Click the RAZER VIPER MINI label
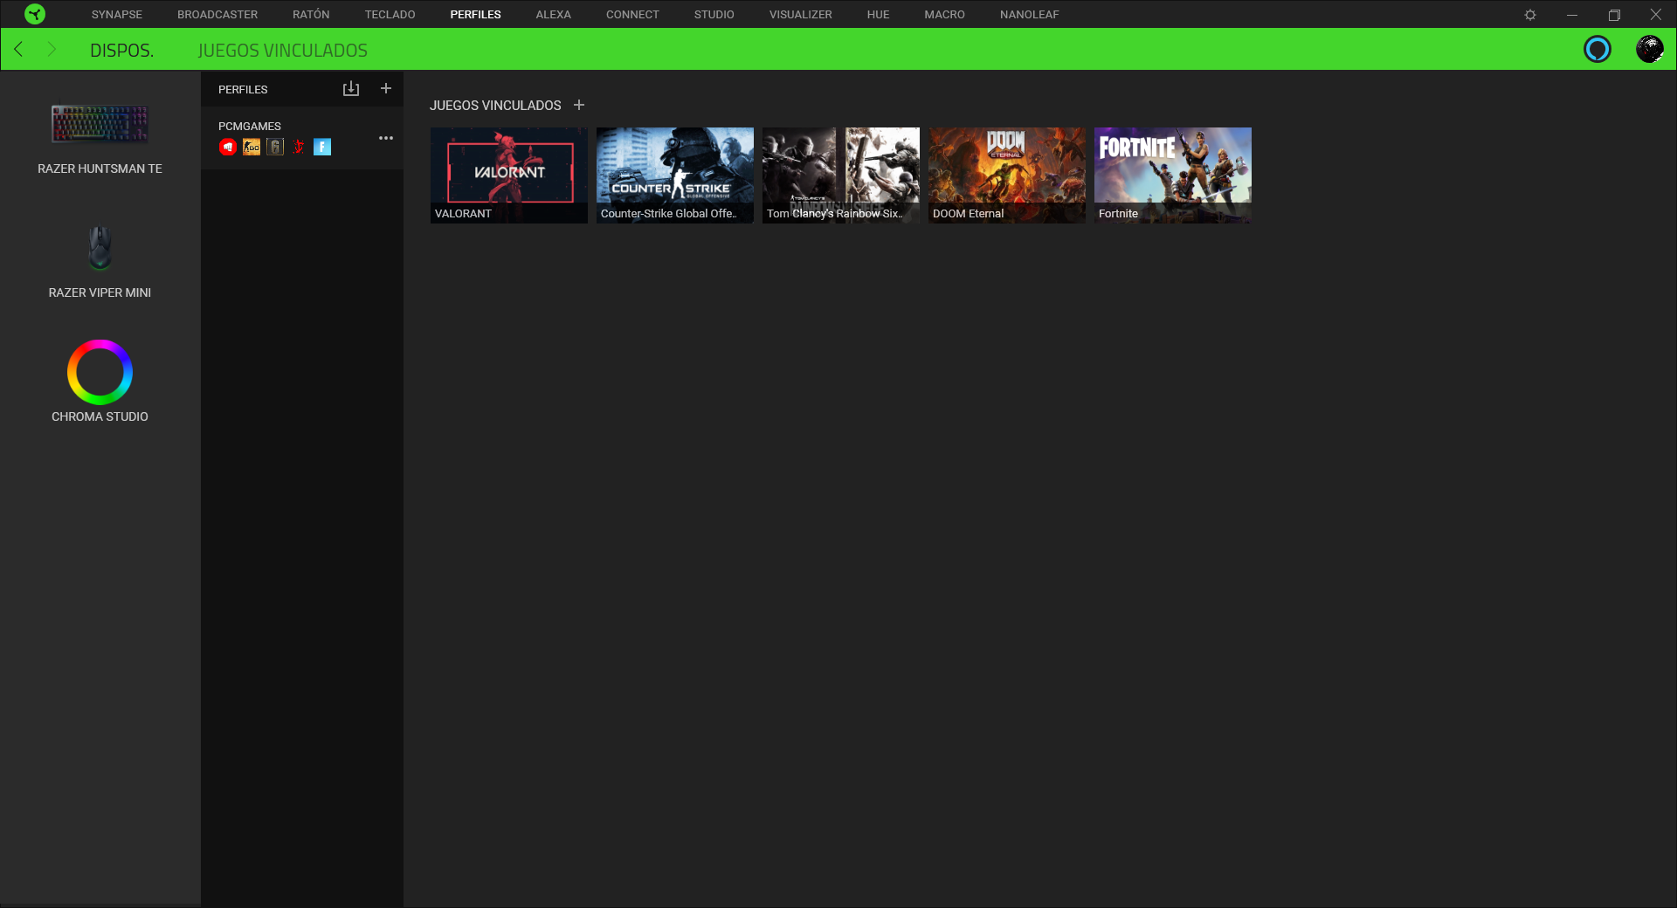The height and width of the screenshot is (908, 1677). point(100,292)
